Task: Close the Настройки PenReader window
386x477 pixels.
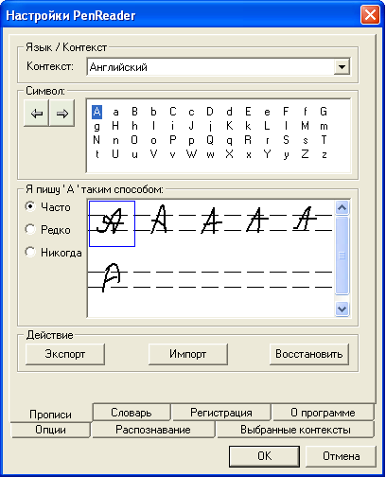Action: tap(370, 15)
